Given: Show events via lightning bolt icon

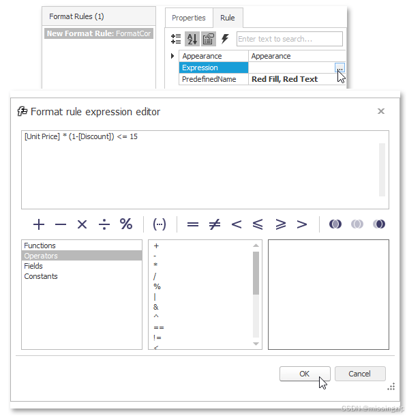Looking at the screenshot, I should [x=225, y=39].
